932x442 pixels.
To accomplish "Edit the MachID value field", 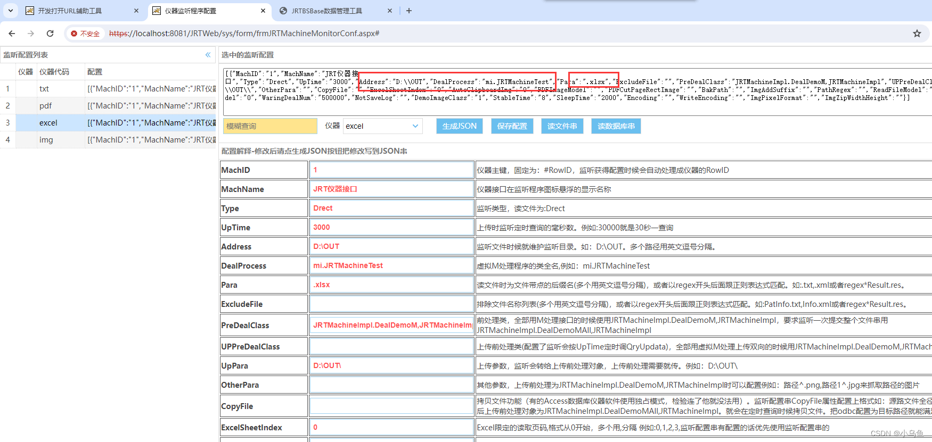I will pyautogui.click(x=391, y=170).
